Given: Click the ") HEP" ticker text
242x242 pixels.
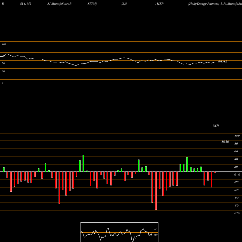Looking at the screenshot, I should point(159,4).
